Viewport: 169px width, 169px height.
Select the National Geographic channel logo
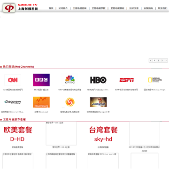pos(155,80)
